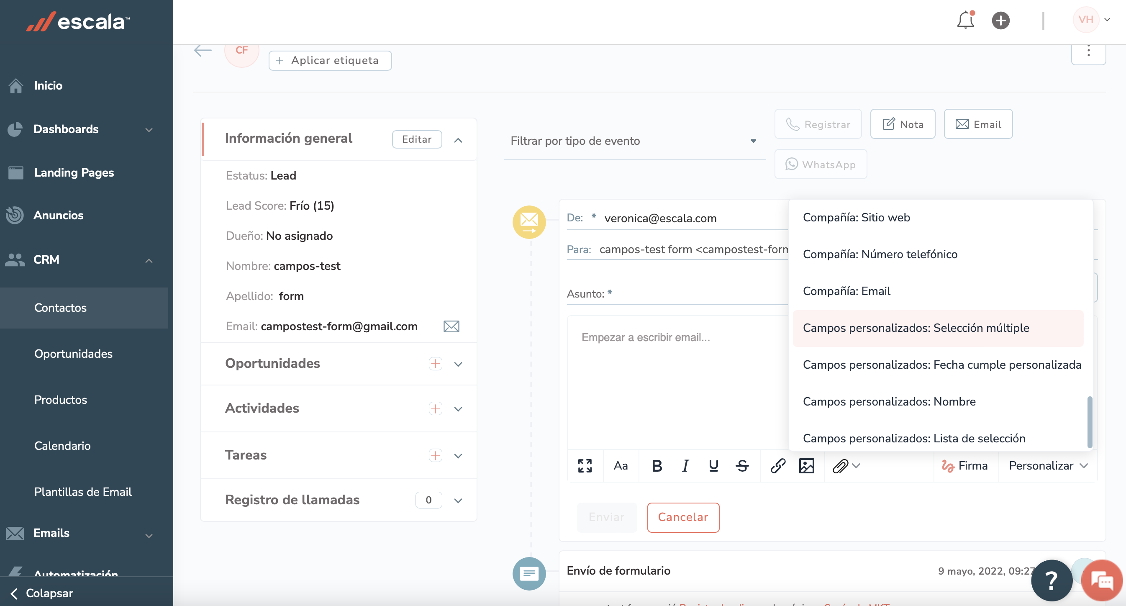Click the yellow email event timeline icon
The height and width of the screenshot is (606, 1126).
[x=529, y=222]
